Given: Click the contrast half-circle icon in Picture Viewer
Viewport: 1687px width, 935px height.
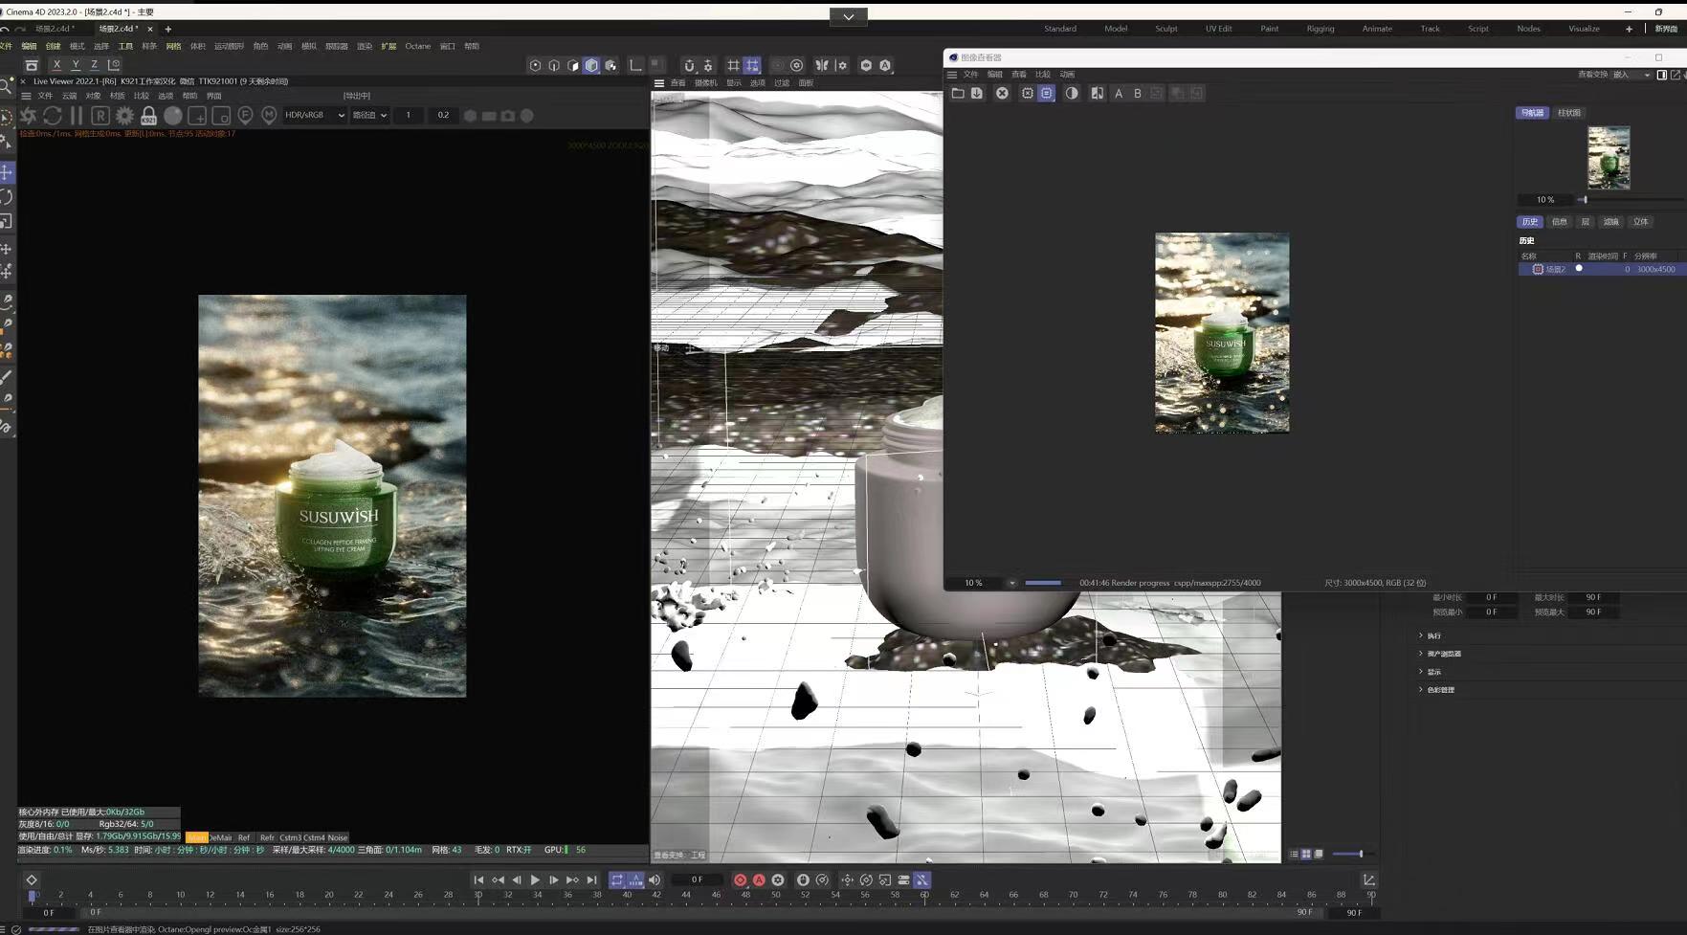Looking at the screenshot, I should [x=1072, y=93].
